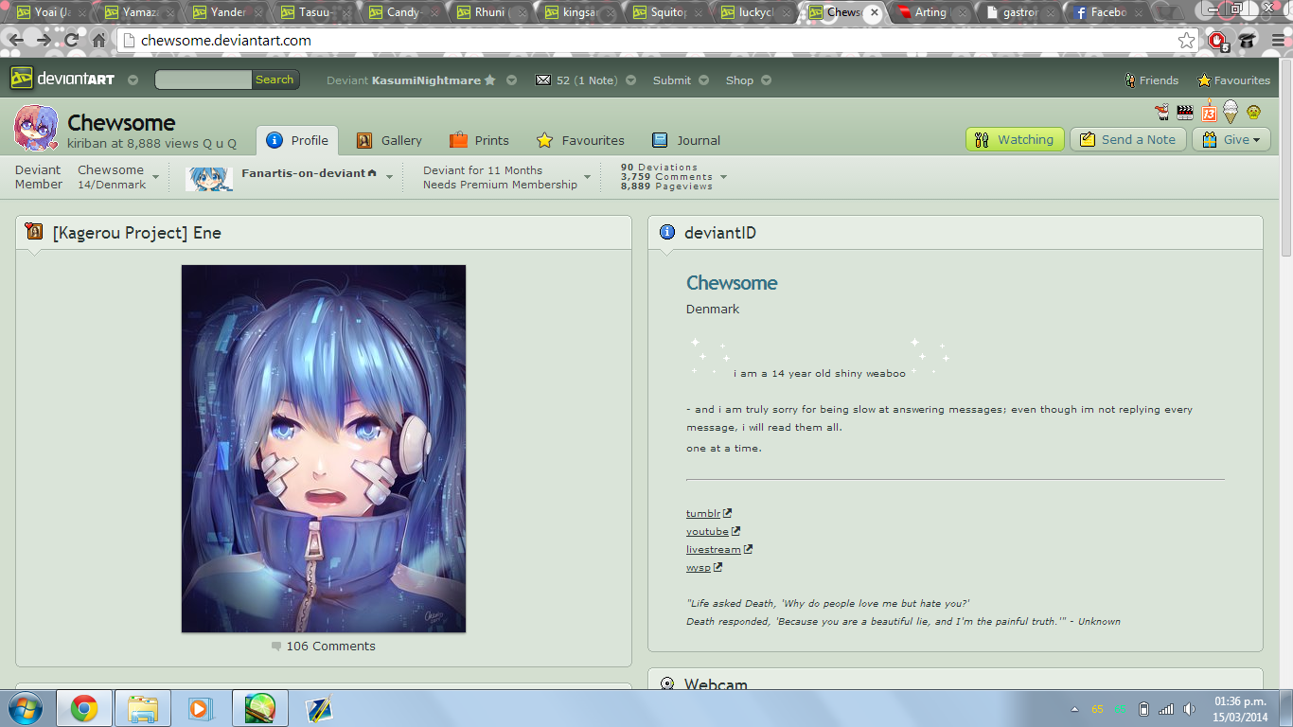1293x727 pixels.
Task: Switch to the Arting browser tab
Action: (x=930, y=12)
